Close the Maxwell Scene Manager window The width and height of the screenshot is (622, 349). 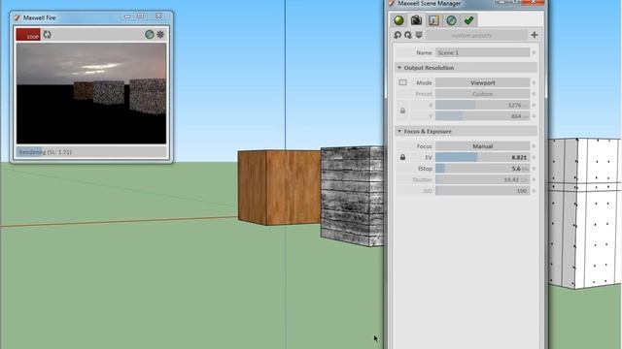pos(533,2)
